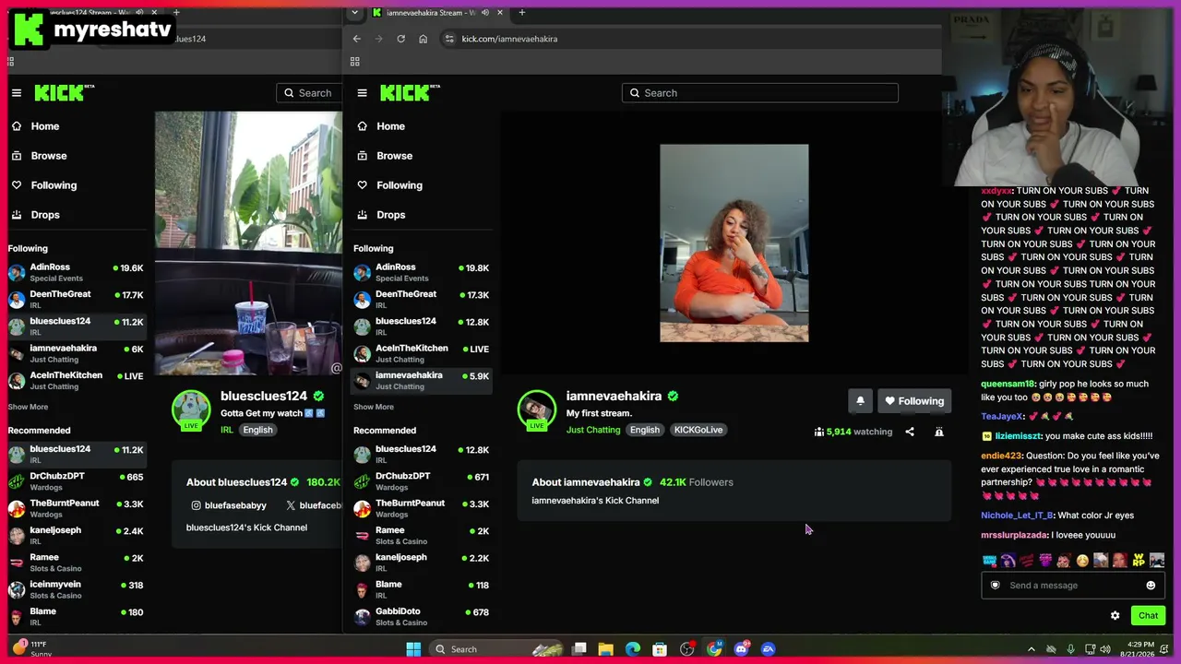Click the IRL category under bluesclues124
Viewport: 1181px width, 664px height.
pos(227,430)
